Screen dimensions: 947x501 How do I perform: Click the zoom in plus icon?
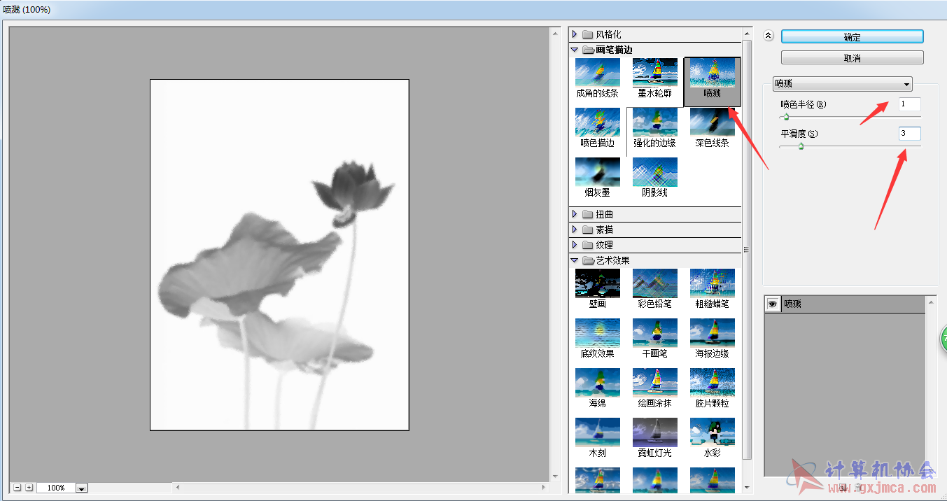pos(29,488)
